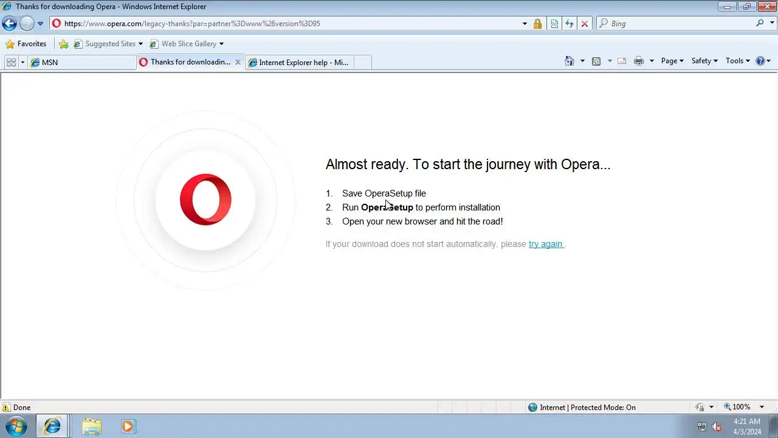The width and height of the screenshot is (778, 438).
Task: Expand the zoom level dropdown arrow
Action: (762, 407)
